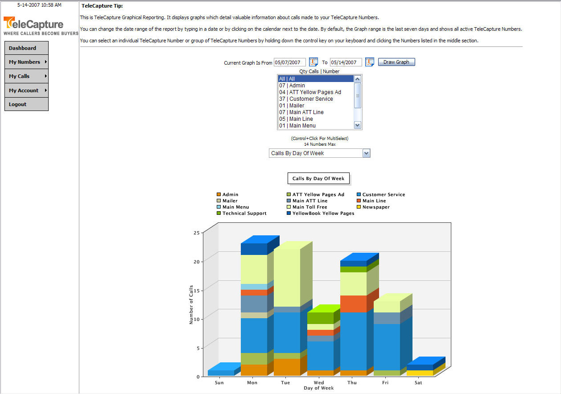Select '04 | ATT Yellow Pages Ad' list row
The width and height of the screenshot is (561, 394).
pyautogui.click(x=316, y=92)
